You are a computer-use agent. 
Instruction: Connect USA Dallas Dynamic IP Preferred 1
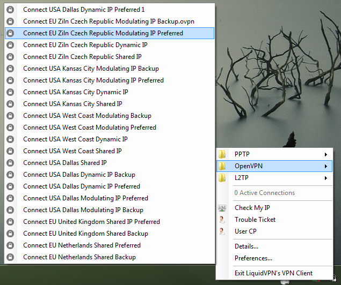pos(110,10)
